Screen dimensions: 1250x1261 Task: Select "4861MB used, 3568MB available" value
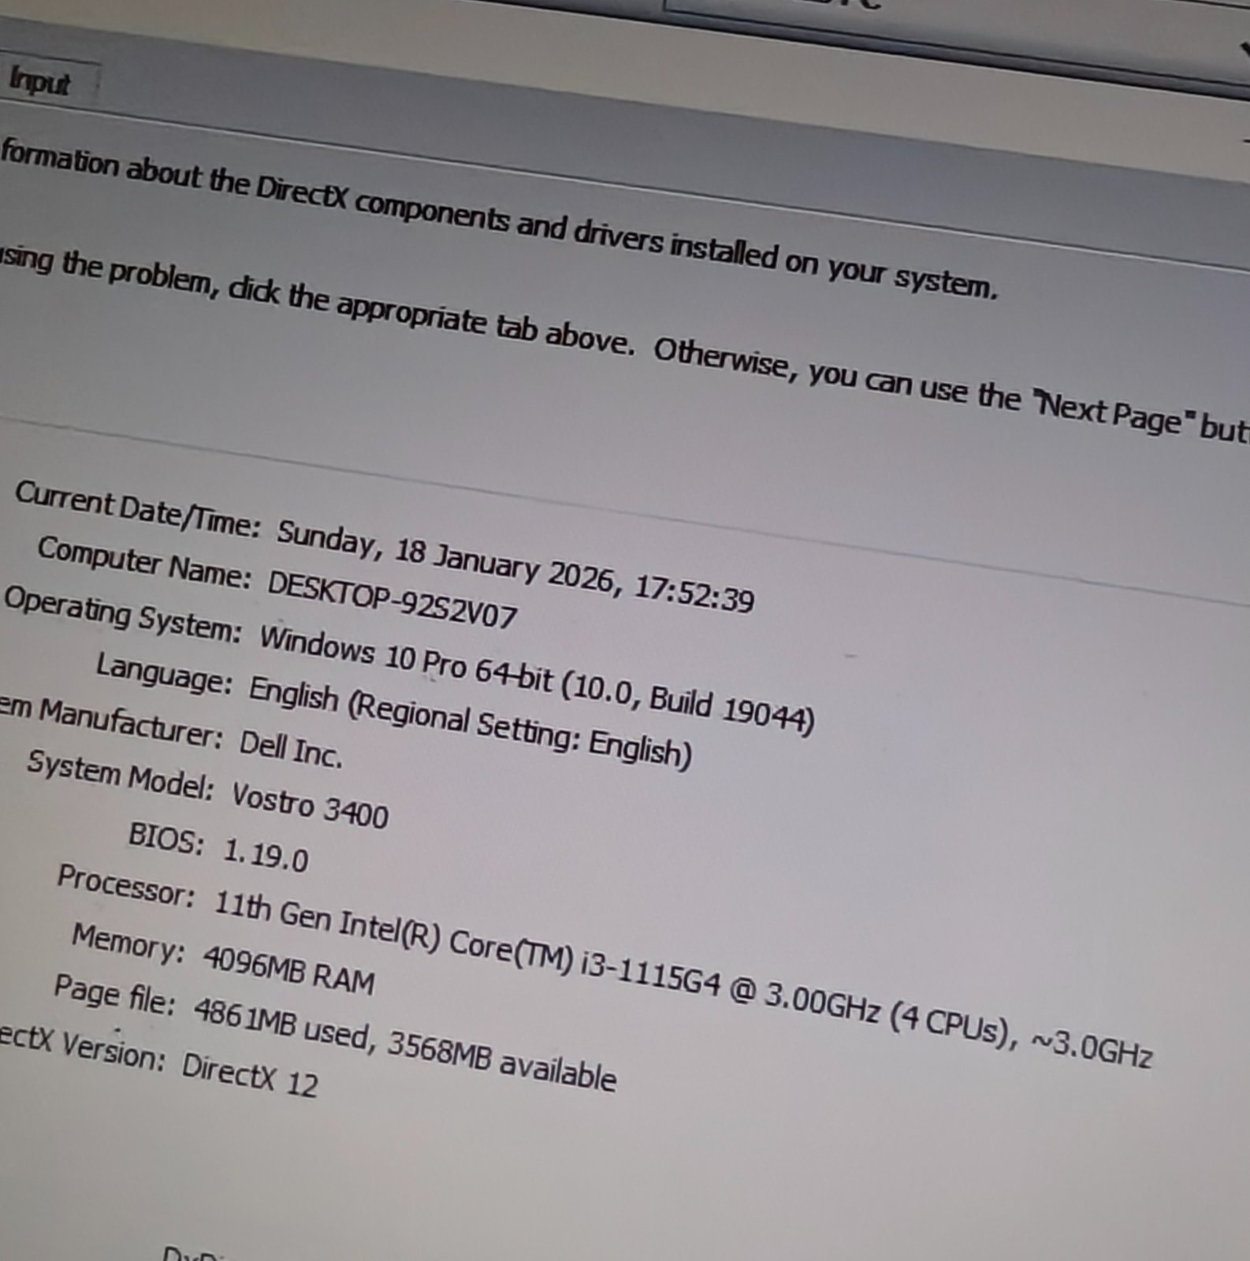pos(404,1043)
